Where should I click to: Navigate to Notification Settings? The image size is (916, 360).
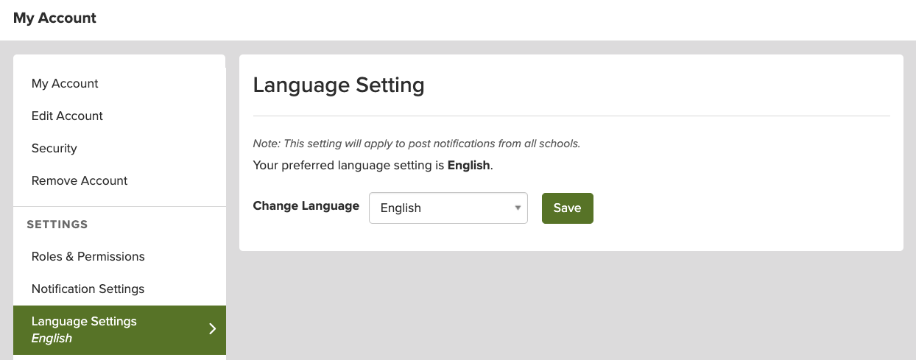click(88, 289)
